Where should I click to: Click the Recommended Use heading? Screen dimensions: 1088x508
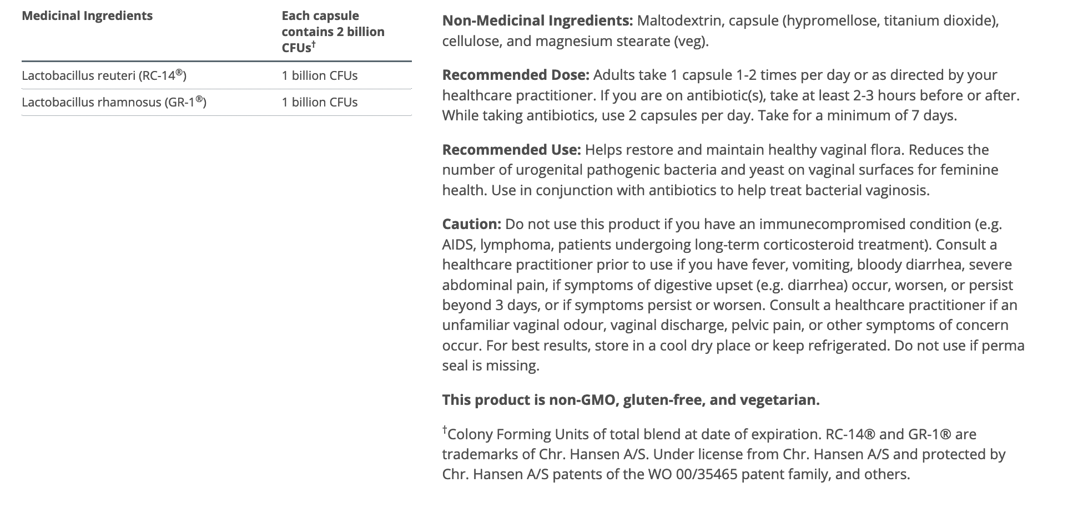[511, 150]
